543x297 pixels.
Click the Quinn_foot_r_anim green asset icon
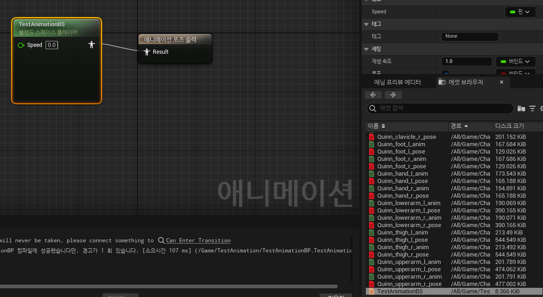coord(371,159)
